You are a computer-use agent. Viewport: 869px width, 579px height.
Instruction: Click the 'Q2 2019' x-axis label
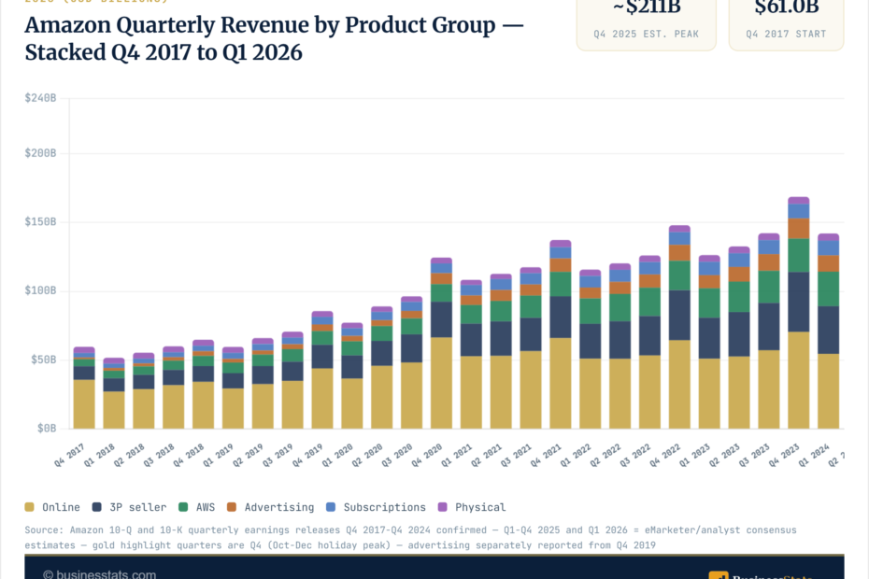(248, 455)
